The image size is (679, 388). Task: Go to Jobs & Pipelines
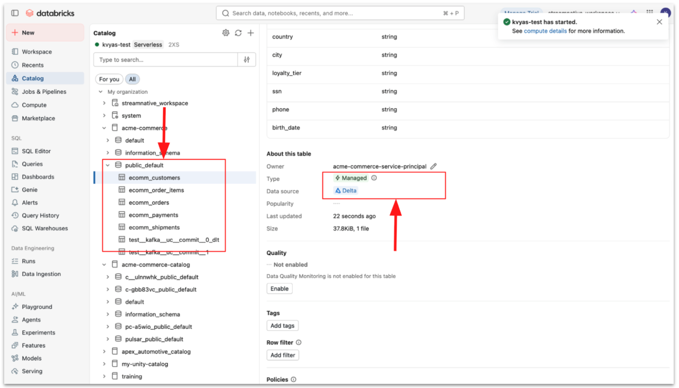[x=44, y=91]
